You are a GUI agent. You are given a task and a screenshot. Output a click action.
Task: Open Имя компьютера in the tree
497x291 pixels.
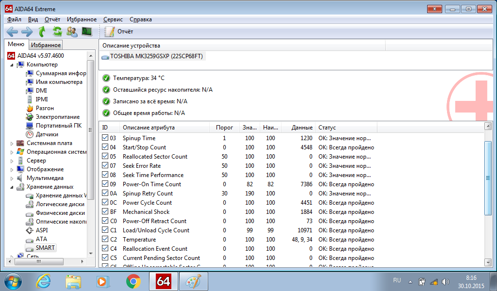[54, 82]
